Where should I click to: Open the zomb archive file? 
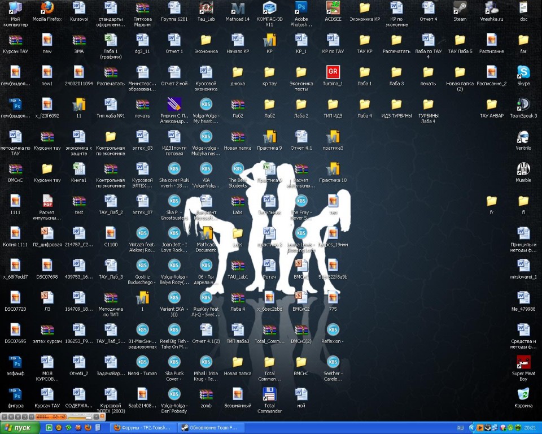206,398
